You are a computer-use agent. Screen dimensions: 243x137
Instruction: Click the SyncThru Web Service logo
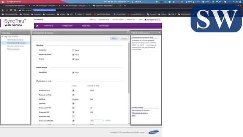15,23
